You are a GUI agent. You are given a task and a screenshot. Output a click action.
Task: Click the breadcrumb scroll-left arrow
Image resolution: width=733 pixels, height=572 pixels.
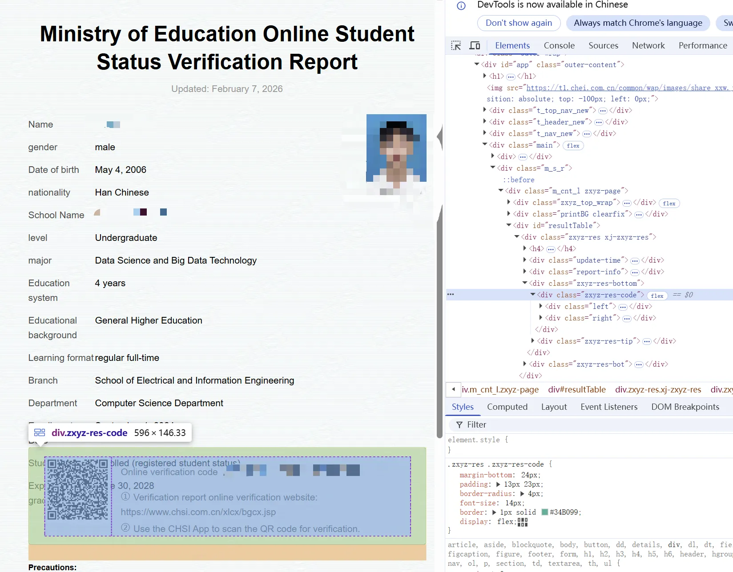[453, 389]
